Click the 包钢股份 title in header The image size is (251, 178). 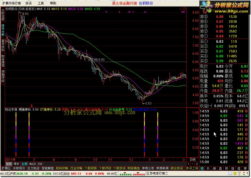click(146, 3)
